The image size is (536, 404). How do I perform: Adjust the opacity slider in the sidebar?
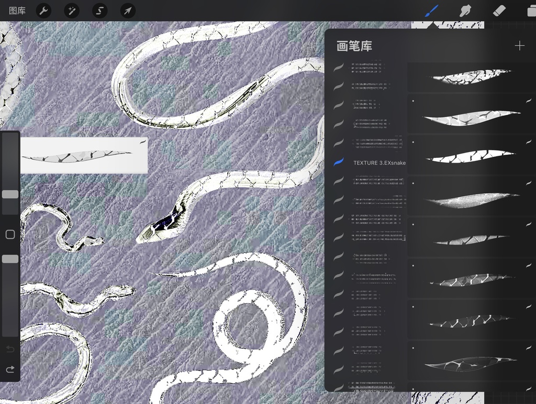pyautogui.click(x=9, y=258)
